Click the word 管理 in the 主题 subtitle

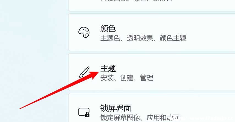(x=147, y=78)
